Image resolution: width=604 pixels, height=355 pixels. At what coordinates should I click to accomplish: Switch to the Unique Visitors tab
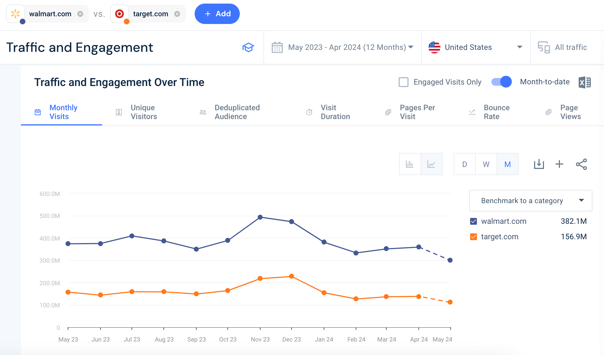pos(143,112)
